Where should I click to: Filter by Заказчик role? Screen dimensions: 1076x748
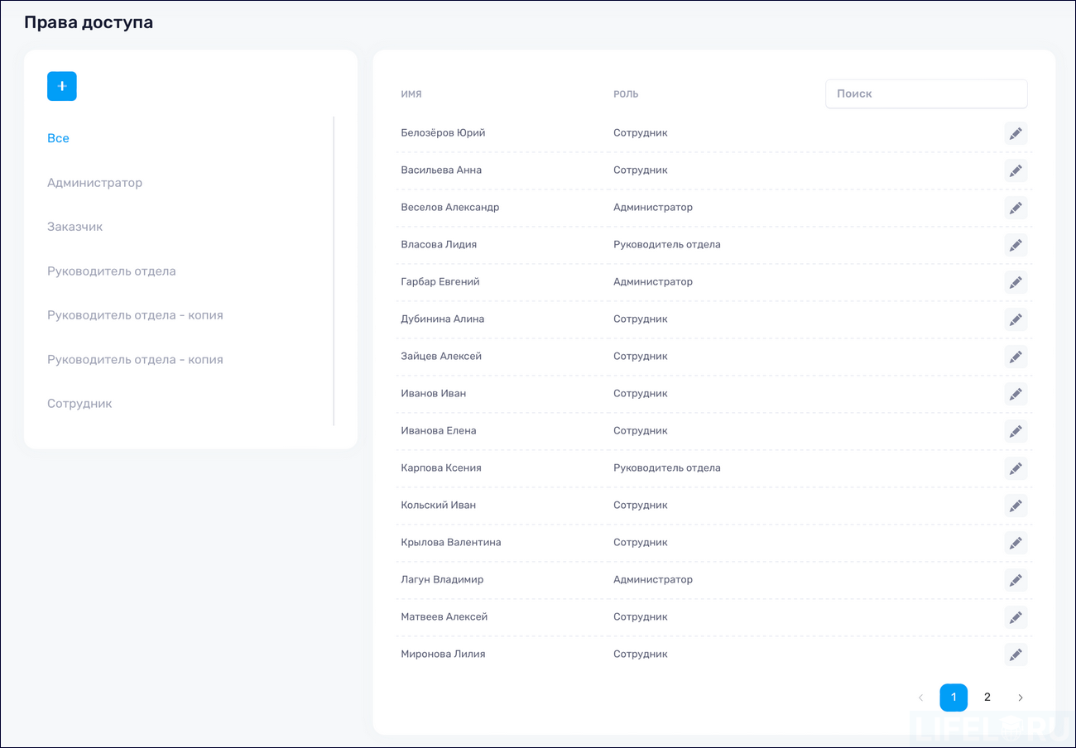pos(74,227)
